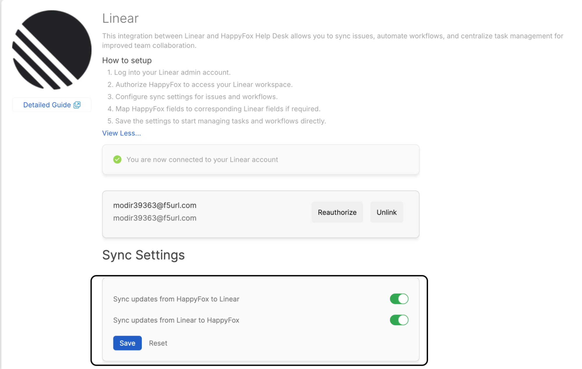Collapse setup steps with View Less
582x369 pixels.
click(x=121, y=133)
